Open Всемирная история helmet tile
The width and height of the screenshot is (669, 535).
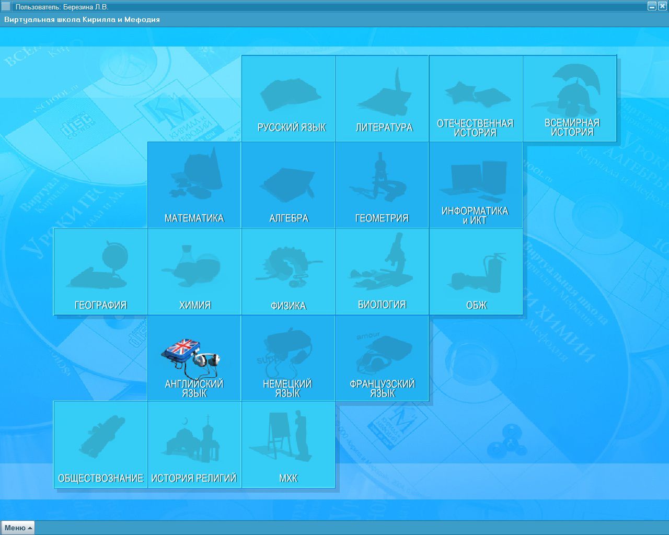570,99
